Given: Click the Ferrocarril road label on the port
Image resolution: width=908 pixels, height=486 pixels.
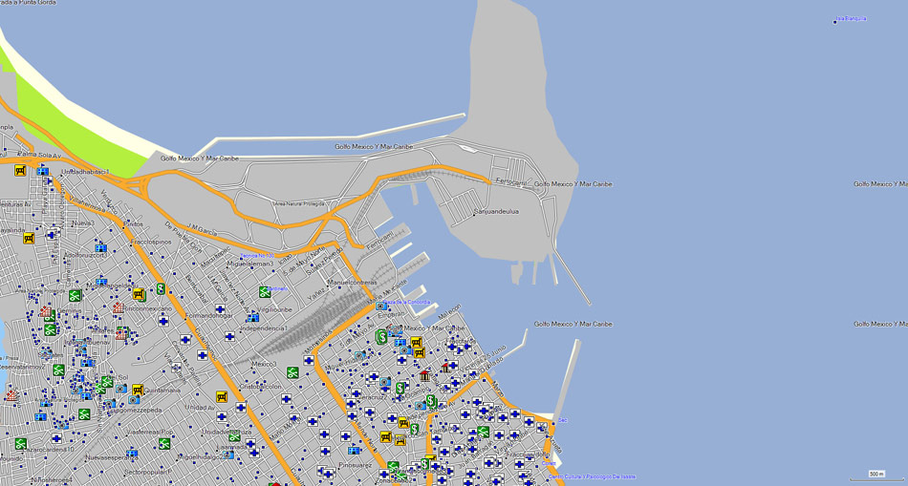Looking at the screenshot, I should [x=510, y=180].
